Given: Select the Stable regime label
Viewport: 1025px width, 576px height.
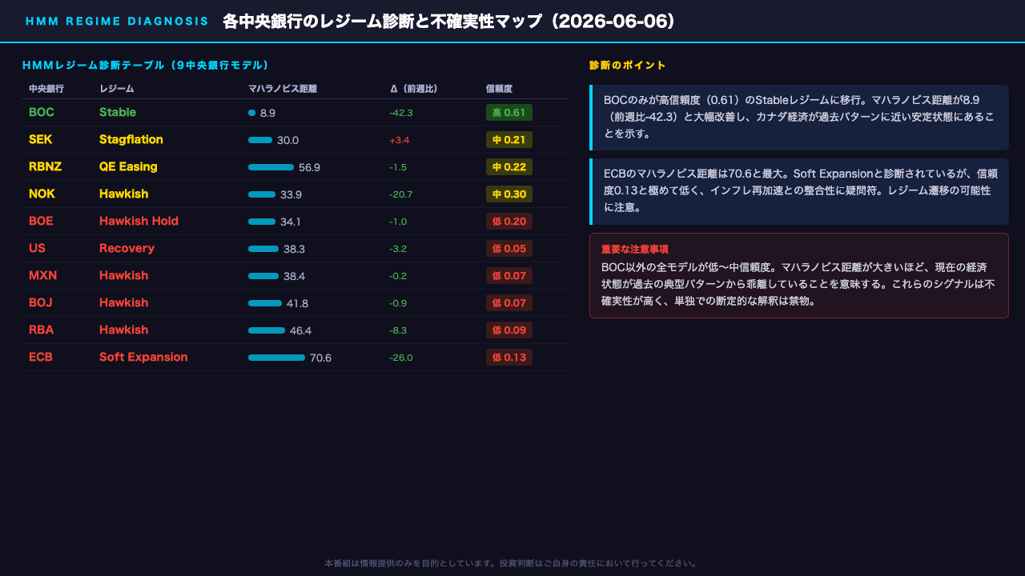Looking at the screenshot, I should [x=118, y=113].
